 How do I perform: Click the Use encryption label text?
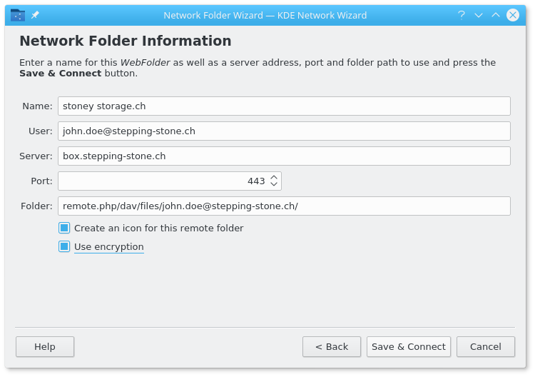pos(109,246)
